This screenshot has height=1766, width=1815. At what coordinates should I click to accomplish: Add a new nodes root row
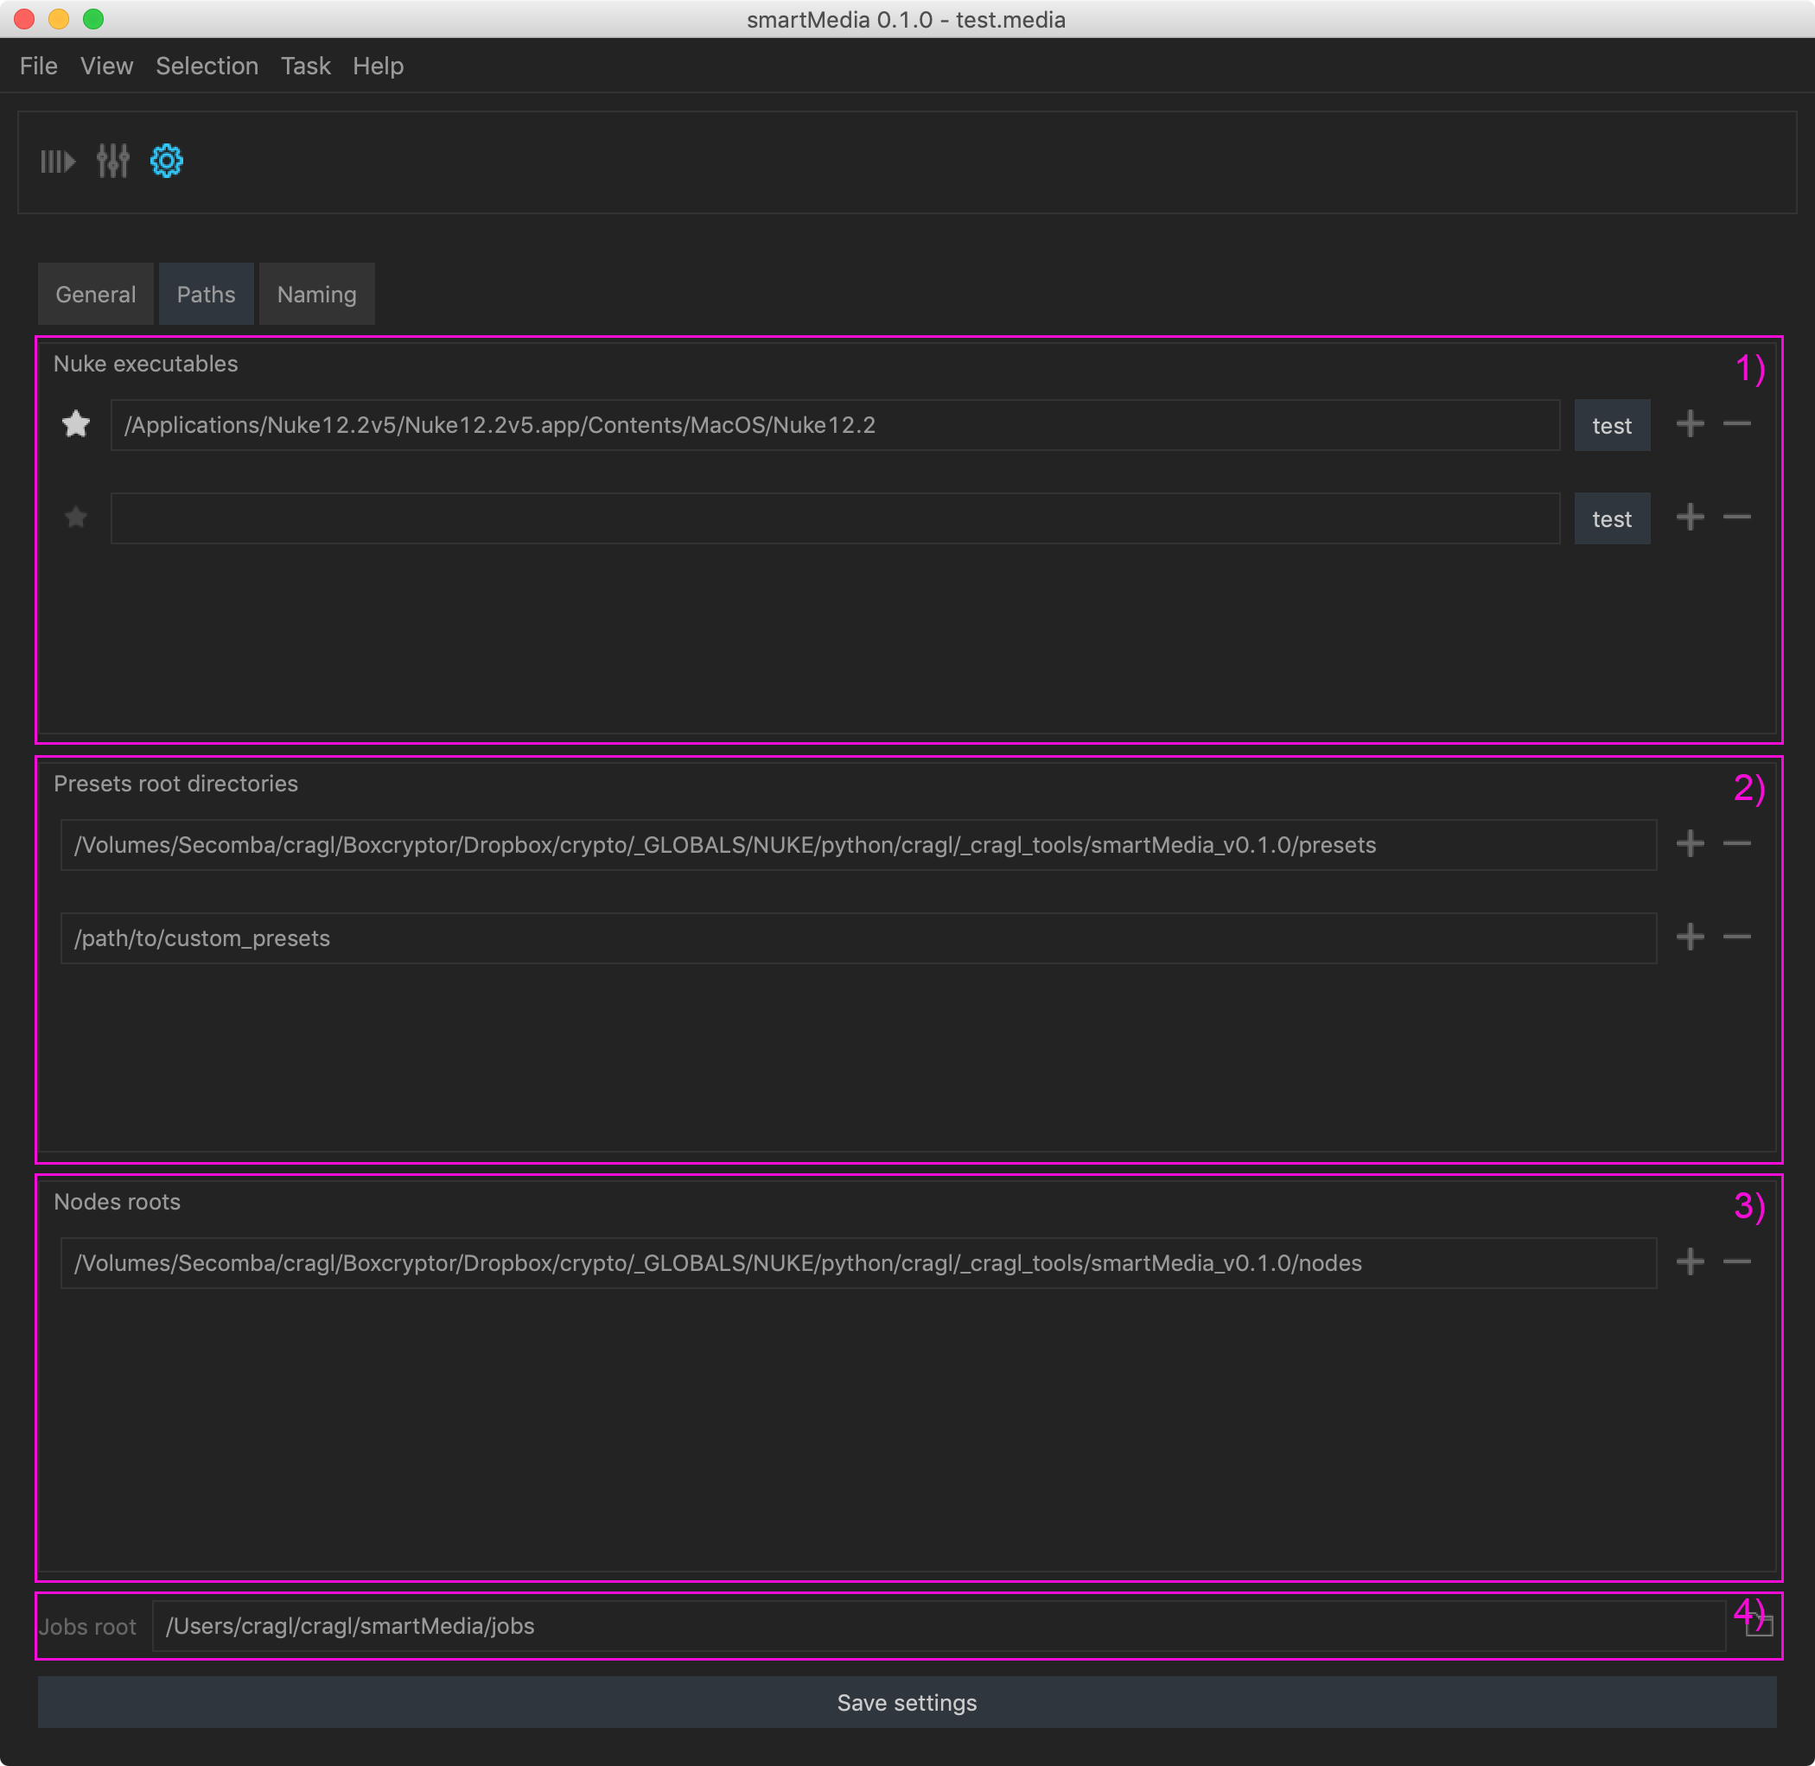tap(1690, 1261)
